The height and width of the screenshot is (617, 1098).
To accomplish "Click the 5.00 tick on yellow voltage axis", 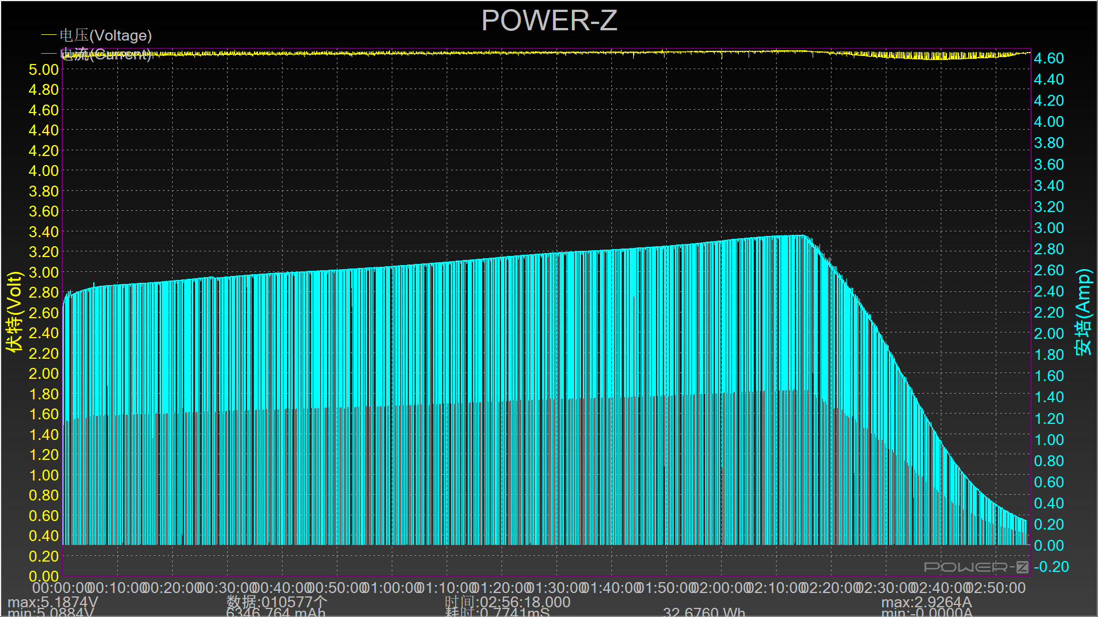I will (x=44, y=70).
